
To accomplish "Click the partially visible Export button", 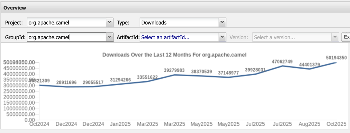I will pos(346,37).
